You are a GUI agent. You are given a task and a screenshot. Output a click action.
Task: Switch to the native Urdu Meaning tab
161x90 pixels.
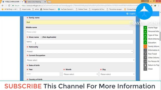click(x=35, y=2)
